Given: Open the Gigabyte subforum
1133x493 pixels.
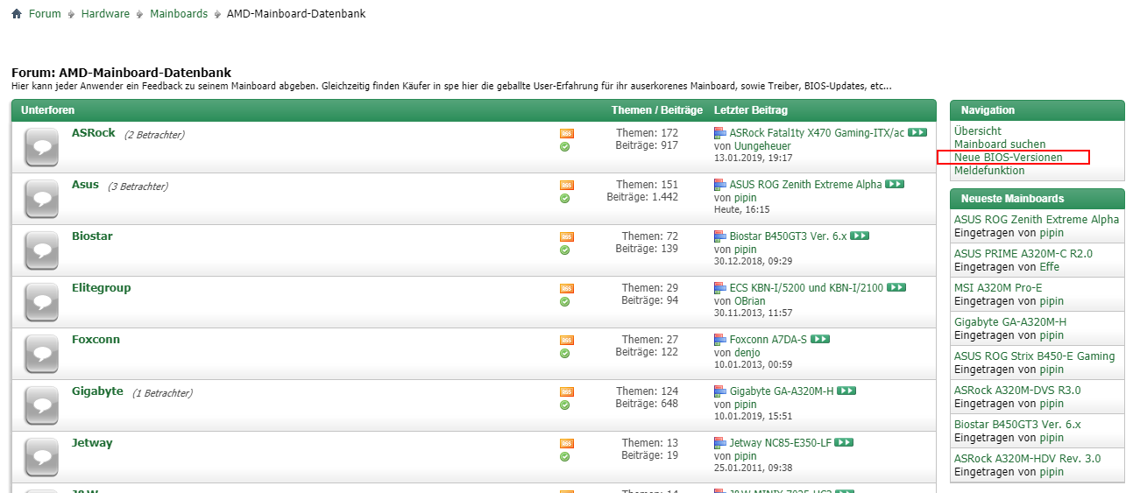Looking at the screenshot, I should 97,391.
